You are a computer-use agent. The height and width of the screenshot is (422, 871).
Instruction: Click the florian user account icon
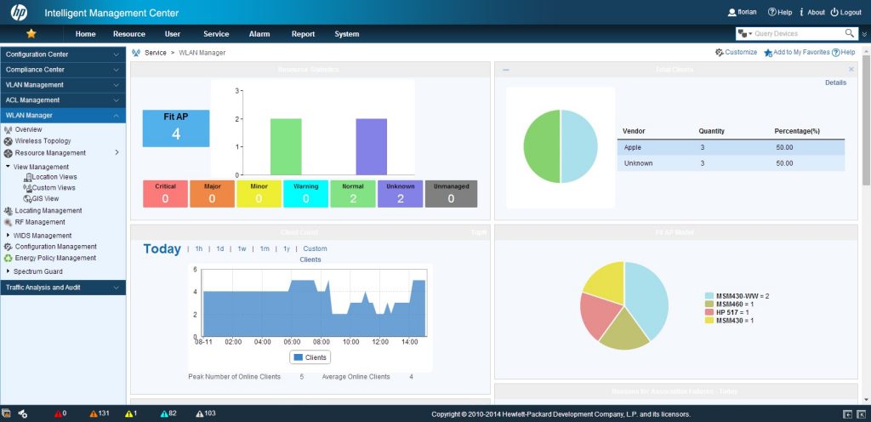pos(732,12)
